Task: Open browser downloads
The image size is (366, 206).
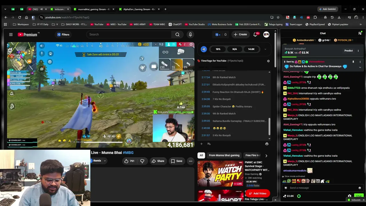Action: click(339, 17)
